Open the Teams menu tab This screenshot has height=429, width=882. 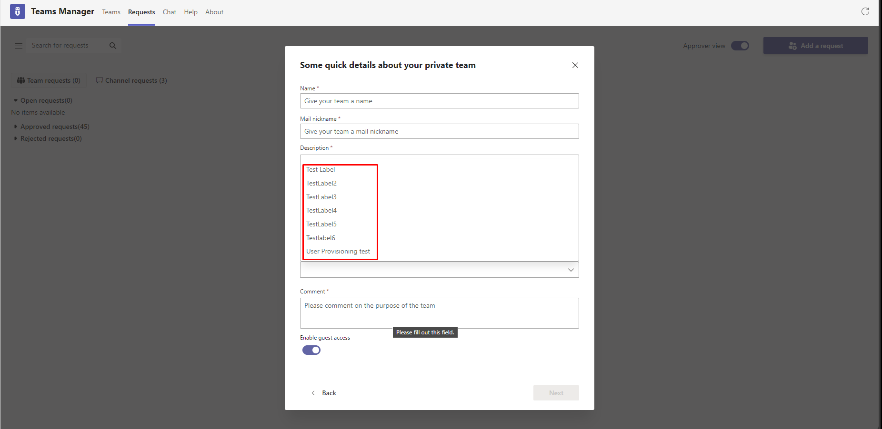point(111,12)
